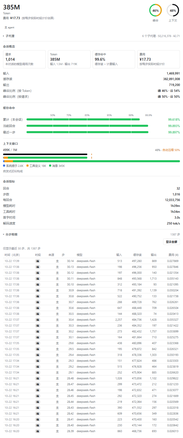This screenshot has height=438, width=183.
Task: Click the 显示全部 button
Action: pyautogui.click(x=172, y=242)
